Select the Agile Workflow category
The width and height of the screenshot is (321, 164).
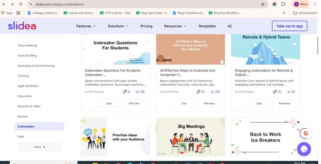[x=28, y=86]
